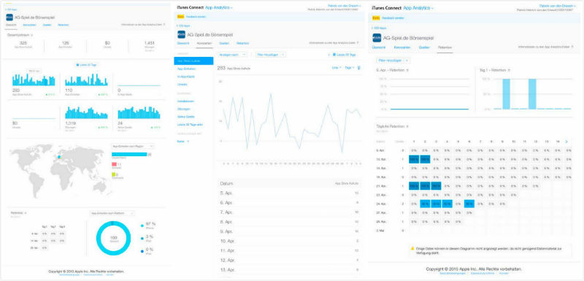Image resolution: width=584 pixels, height=281 pixels.
Task: Switch to the Quellen tab in the middle panel
Action: [x=224, y=43]
